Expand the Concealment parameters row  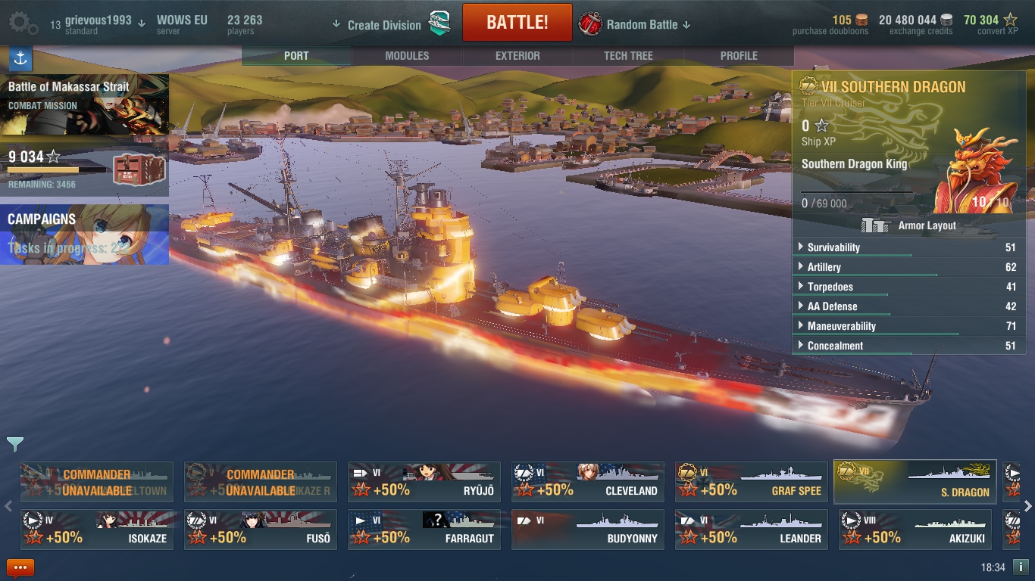click(x=908, y=346)
